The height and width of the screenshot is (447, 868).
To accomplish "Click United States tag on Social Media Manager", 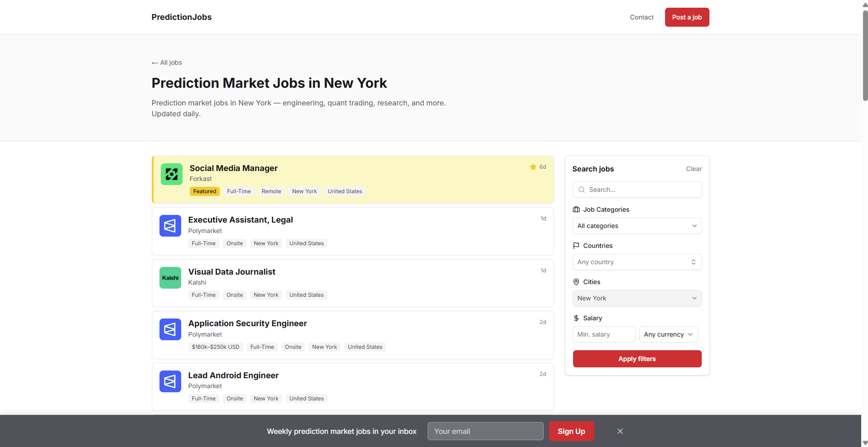I will point(345,191).
